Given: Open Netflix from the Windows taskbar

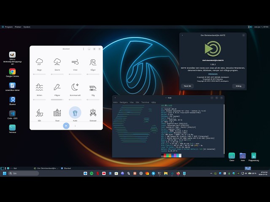Looking at the screenshot, I should [97, 173].
